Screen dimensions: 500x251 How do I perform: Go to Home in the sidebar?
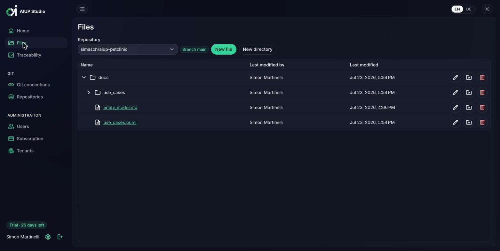[36, 31]
